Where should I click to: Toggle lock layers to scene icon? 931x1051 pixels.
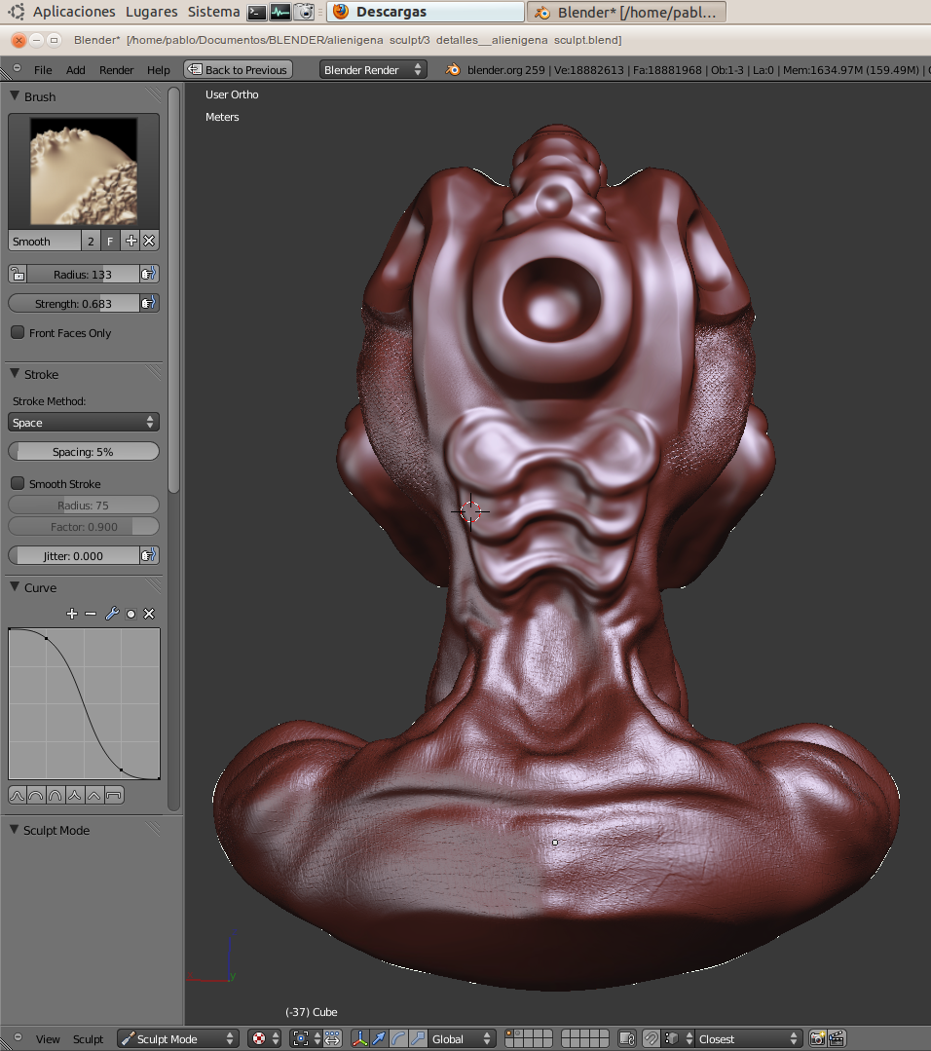[627, 1039]
